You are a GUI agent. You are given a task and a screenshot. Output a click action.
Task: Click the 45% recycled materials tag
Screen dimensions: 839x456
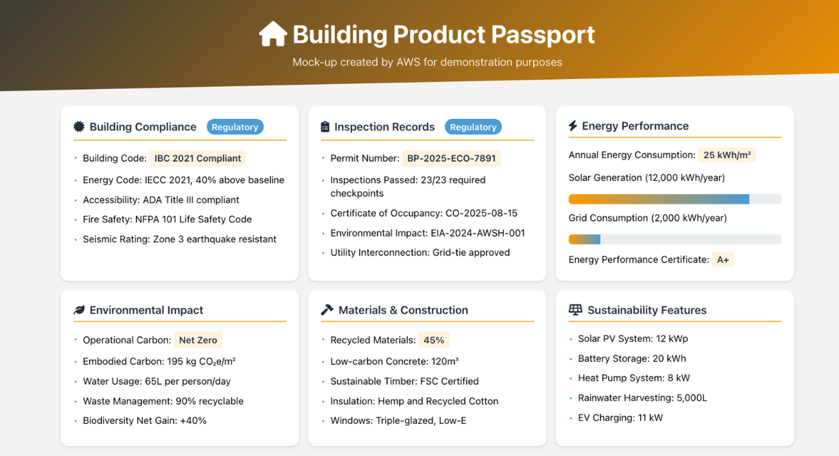coord(434,340)
